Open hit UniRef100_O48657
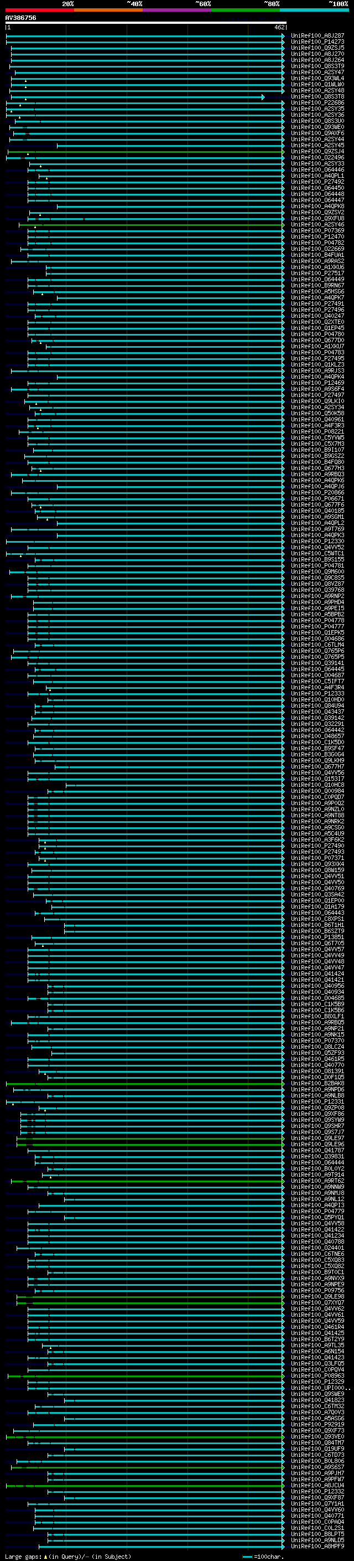Viewport: 354px width, 1561px height. coord(317,736)
